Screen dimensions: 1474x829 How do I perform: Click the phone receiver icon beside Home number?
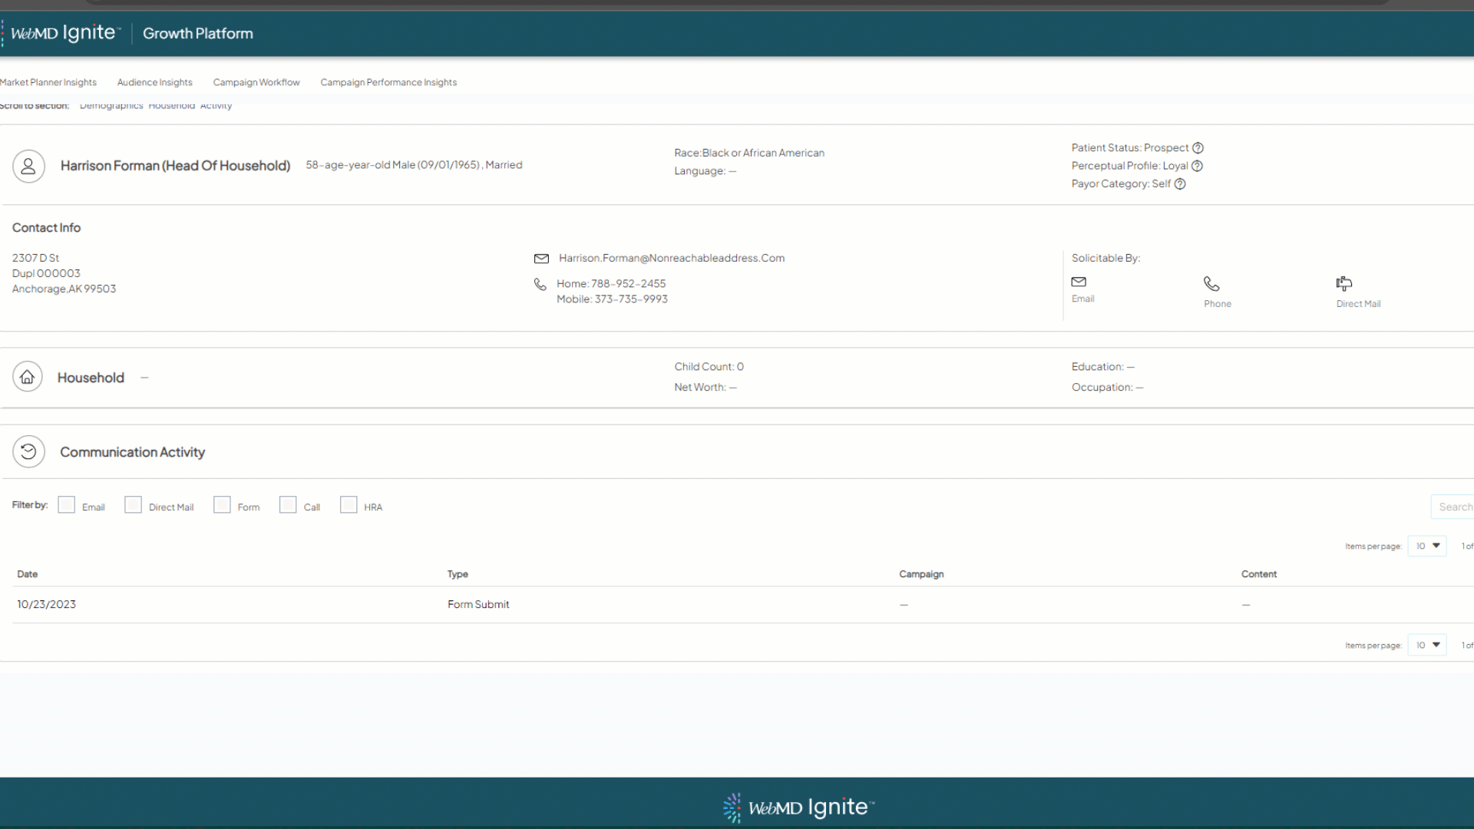tap(540, 284)
